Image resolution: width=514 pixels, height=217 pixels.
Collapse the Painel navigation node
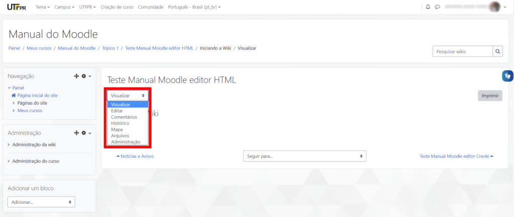[9, 88]
